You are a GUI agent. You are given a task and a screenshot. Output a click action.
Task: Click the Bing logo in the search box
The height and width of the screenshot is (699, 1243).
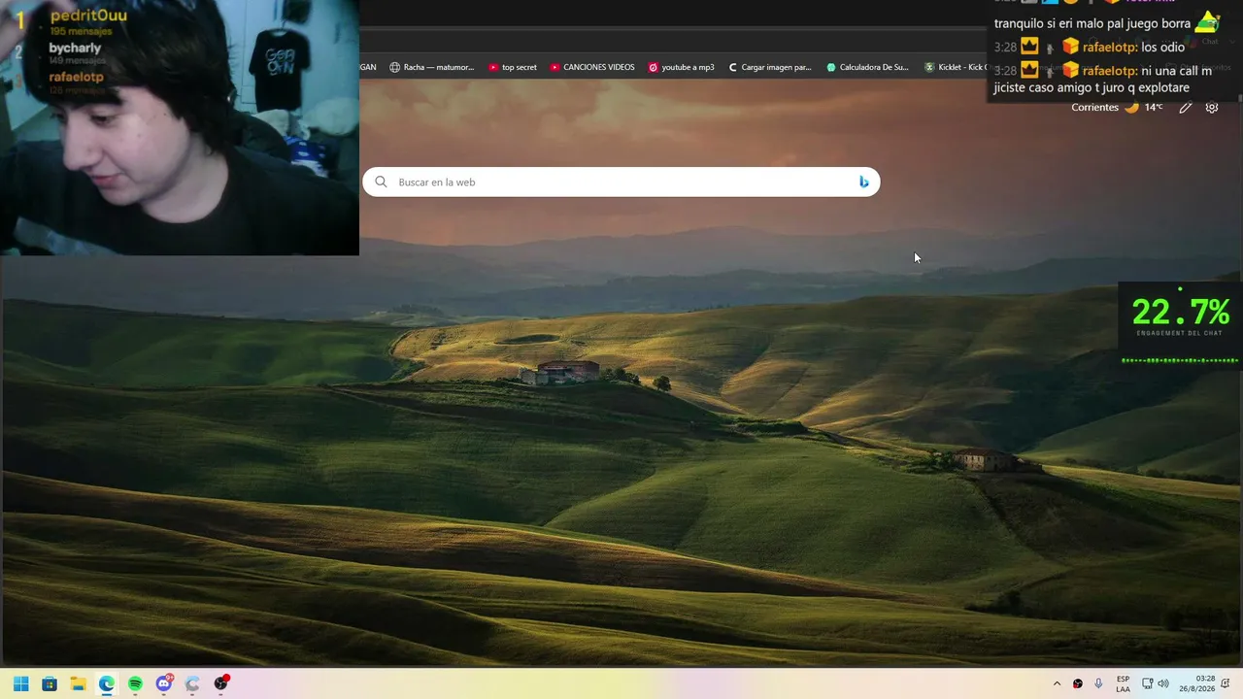pos(863,182)
